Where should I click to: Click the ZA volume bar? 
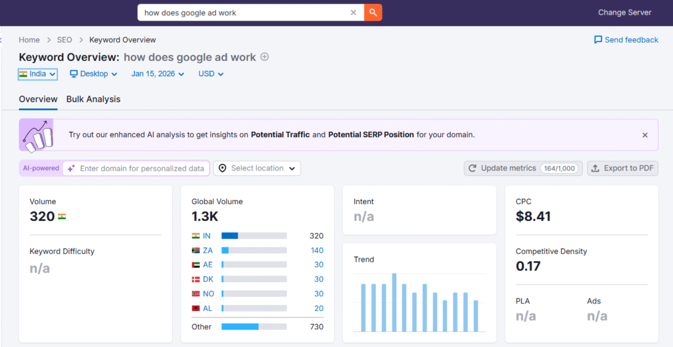tap(254, 250)
